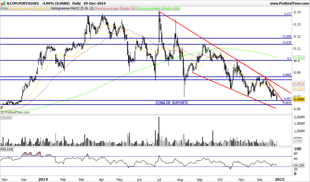Click the 0.06 price axis label

297,109
